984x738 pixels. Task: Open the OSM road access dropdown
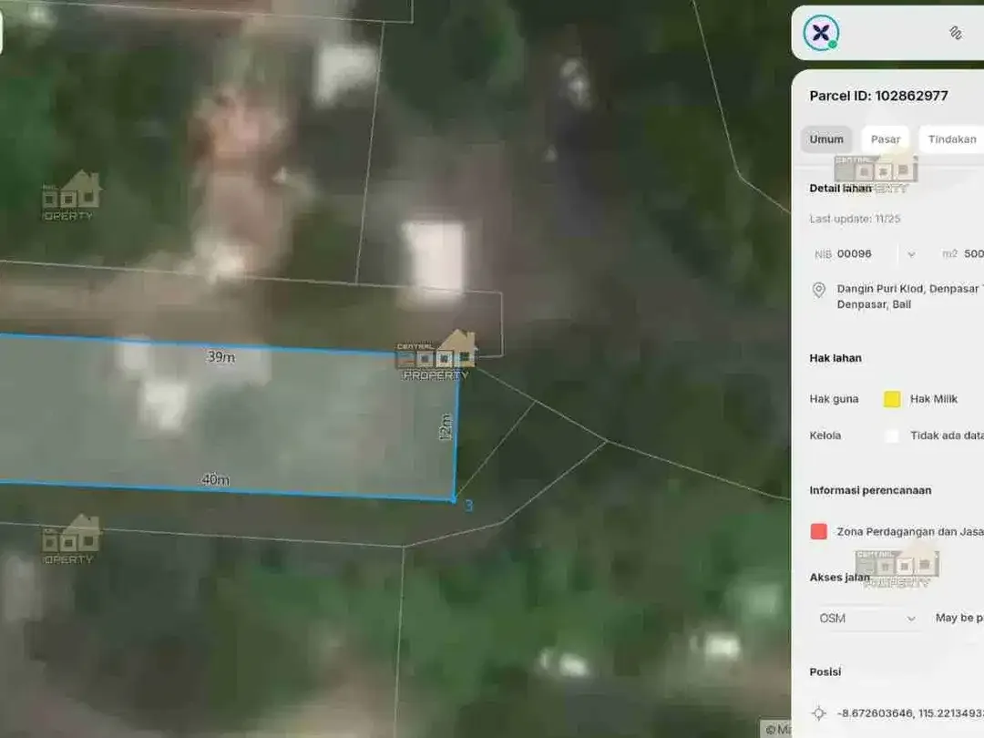(x=867, y=618)
